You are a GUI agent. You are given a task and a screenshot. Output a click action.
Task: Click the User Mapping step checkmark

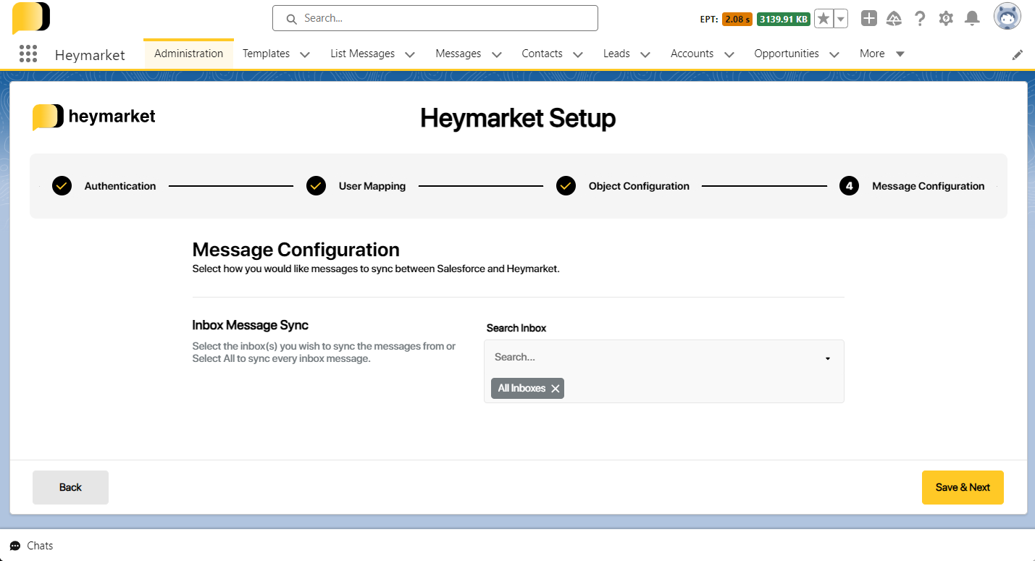click(316, 186)
